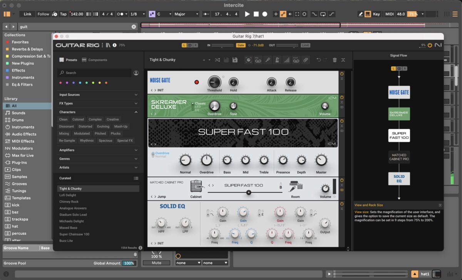Screen dimensions: 462x280
Task: Enable the output Limit button
Action: tap(305, 45)
